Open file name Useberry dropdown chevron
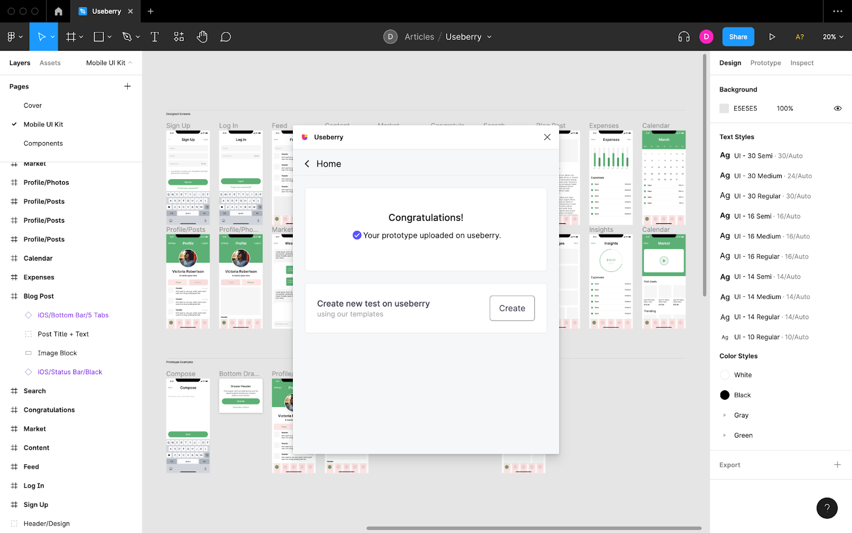 pos(489,37)
